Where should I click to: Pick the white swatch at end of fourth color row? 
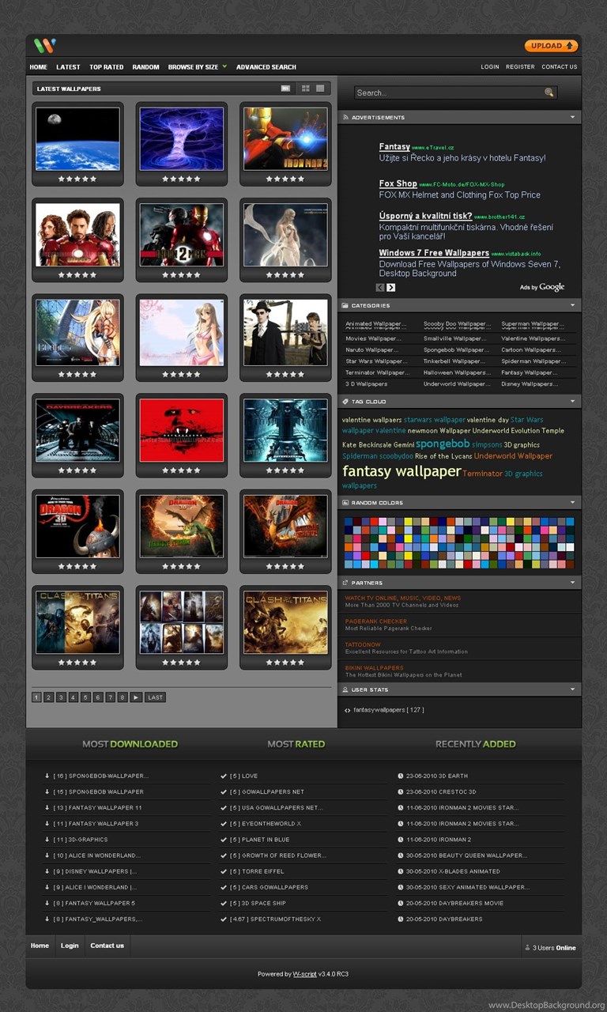click(570, 547)
